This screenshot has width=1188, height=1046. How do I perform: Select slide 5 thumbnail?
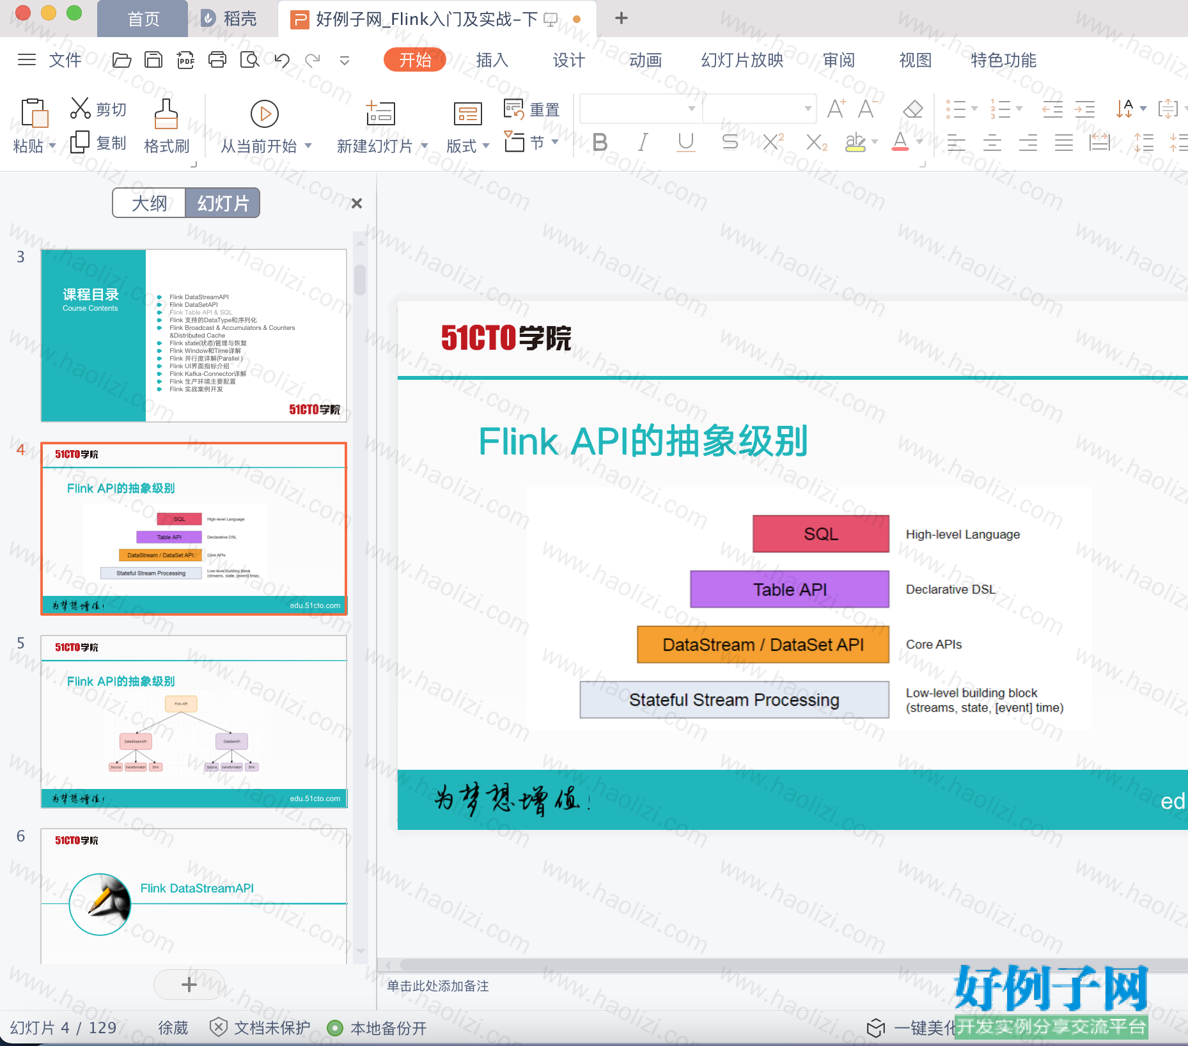[x=194, y=722]
